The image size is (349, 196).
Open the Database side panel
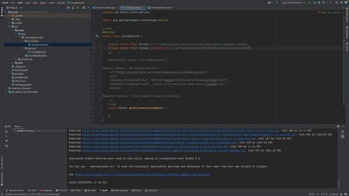click(x=347, y=33)
